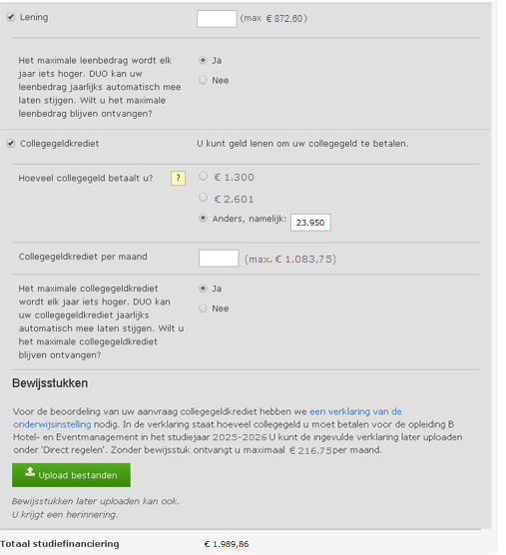Uncheck the Collegegeldkrediet checkbox

click(11, 144)
